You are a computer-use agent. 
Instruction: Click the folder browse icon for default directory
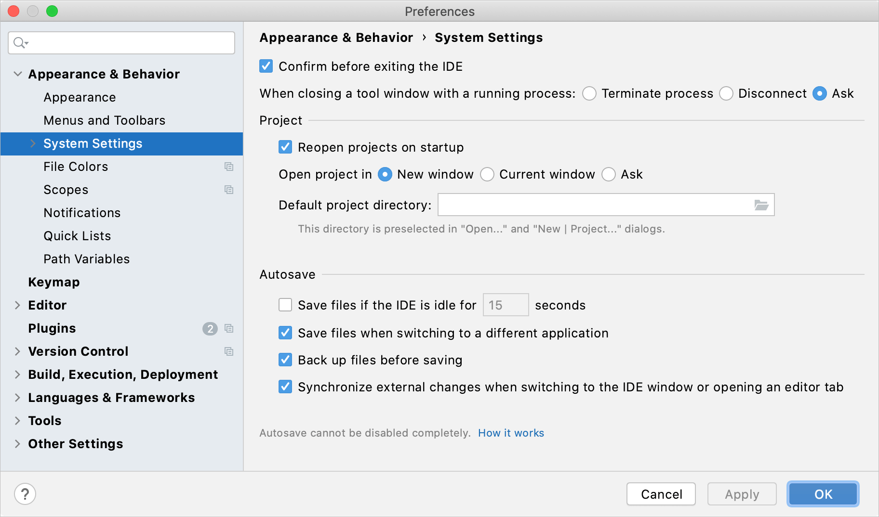tap(761, 205)
